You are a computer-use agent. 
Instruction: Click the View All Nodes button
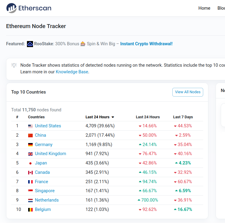click(188, 92)
